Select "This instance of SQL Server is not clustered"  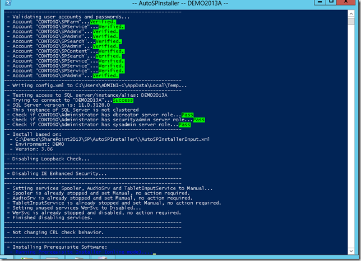[73, 110]
